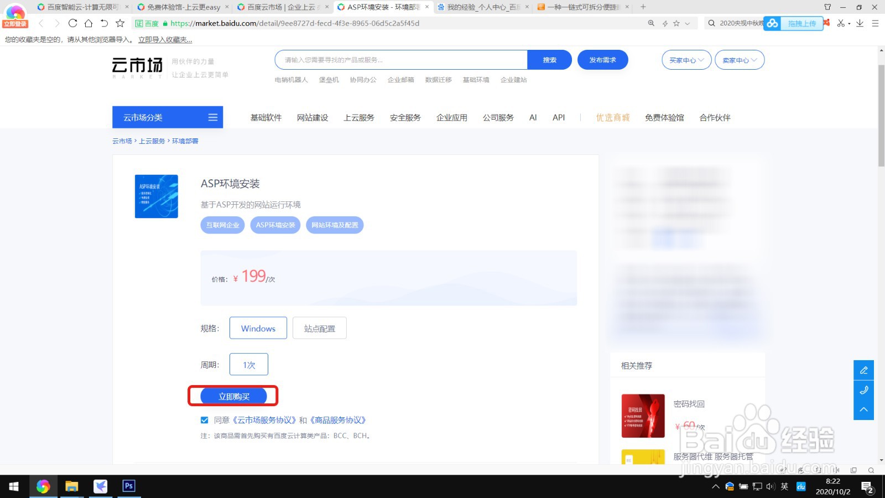
Task: Bookmark this page with address bar star
Action: (676, 23)
